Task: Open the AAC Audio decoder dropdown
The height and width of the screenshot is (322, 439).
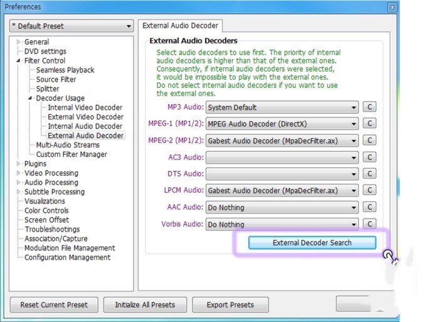Action: [282, 207]
